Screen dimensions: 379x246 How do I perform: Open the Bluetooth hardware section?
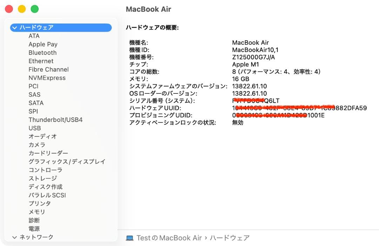click(42, 52)
